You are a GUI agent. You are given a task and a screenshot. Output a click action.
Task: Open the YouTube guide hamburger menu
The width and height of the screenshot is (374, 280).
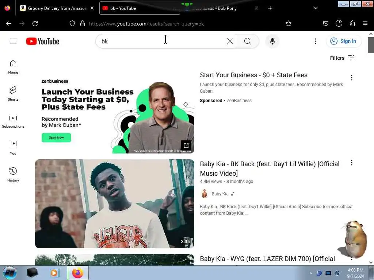(13, 41)
